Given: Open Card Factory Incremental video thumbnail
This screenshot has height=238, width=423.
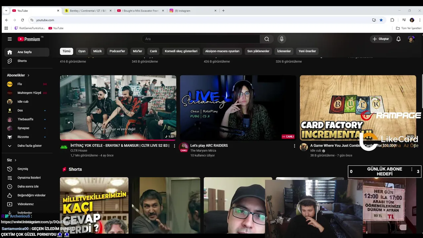Looking at the screenshot, I should [358, 108].
